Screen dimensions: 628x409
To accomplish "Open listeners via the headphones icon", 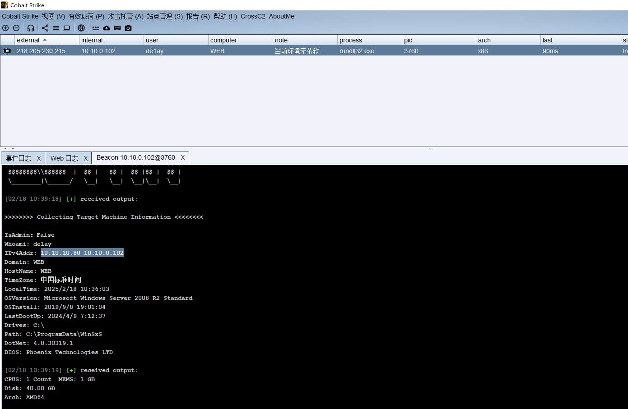I will tap(31, 28).
